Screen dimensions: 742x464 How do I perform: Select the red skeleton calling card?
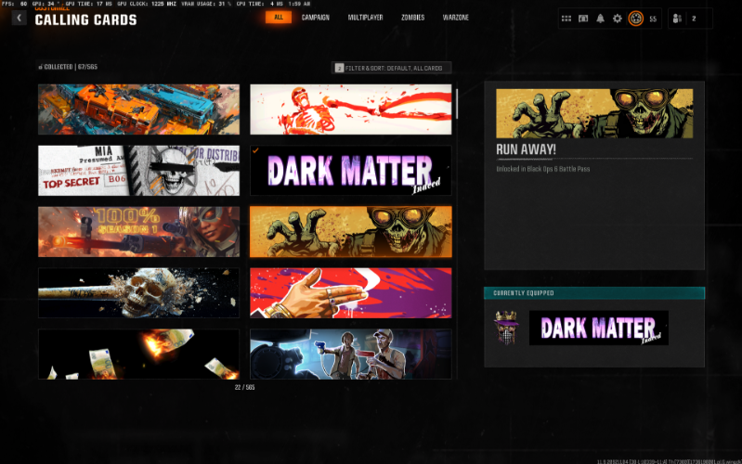point(351,110)
